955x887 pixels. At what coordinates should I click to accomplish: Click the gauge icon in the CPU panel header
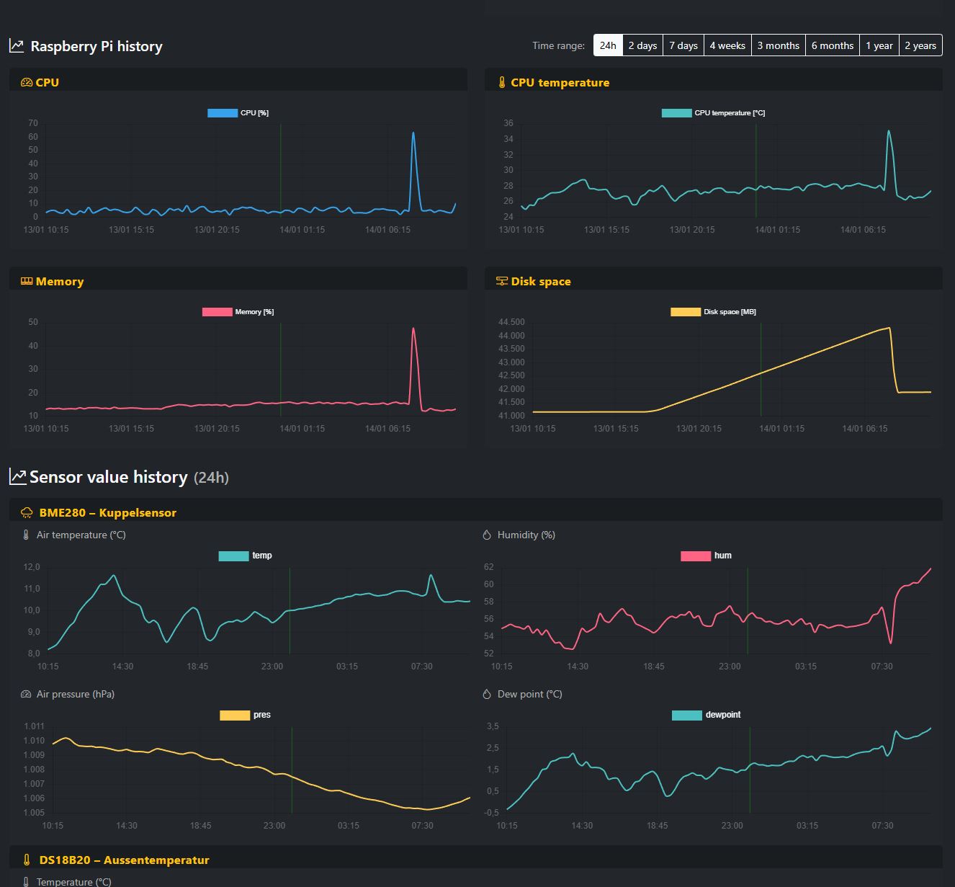tap(26, 82)
